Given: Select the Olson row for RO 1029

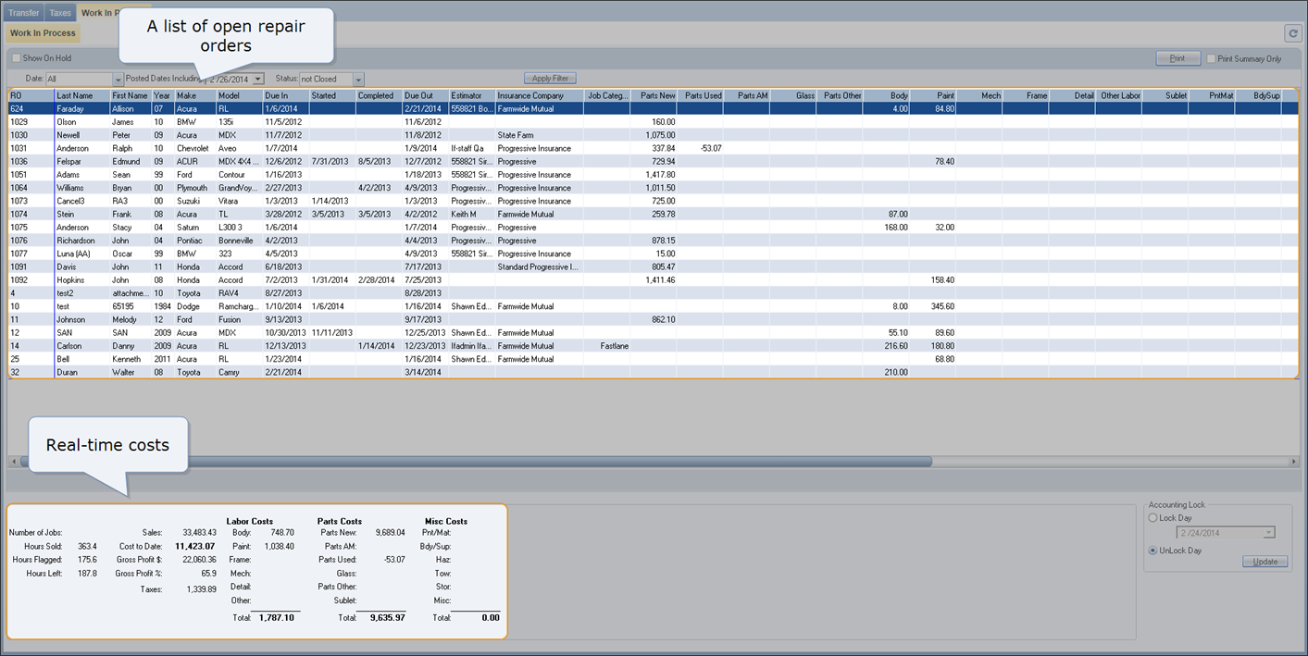Looking at the screenshot, I should coord(653,121).
